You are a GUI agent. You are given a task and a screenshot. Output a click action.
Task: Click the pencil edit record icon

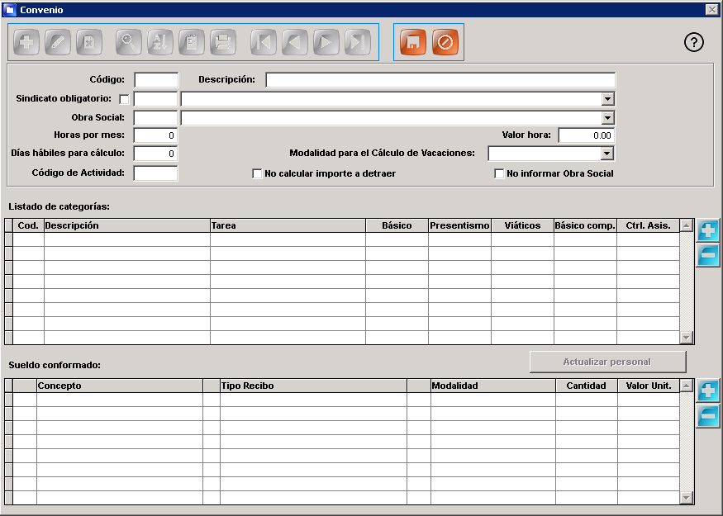(x=58, y=42)
